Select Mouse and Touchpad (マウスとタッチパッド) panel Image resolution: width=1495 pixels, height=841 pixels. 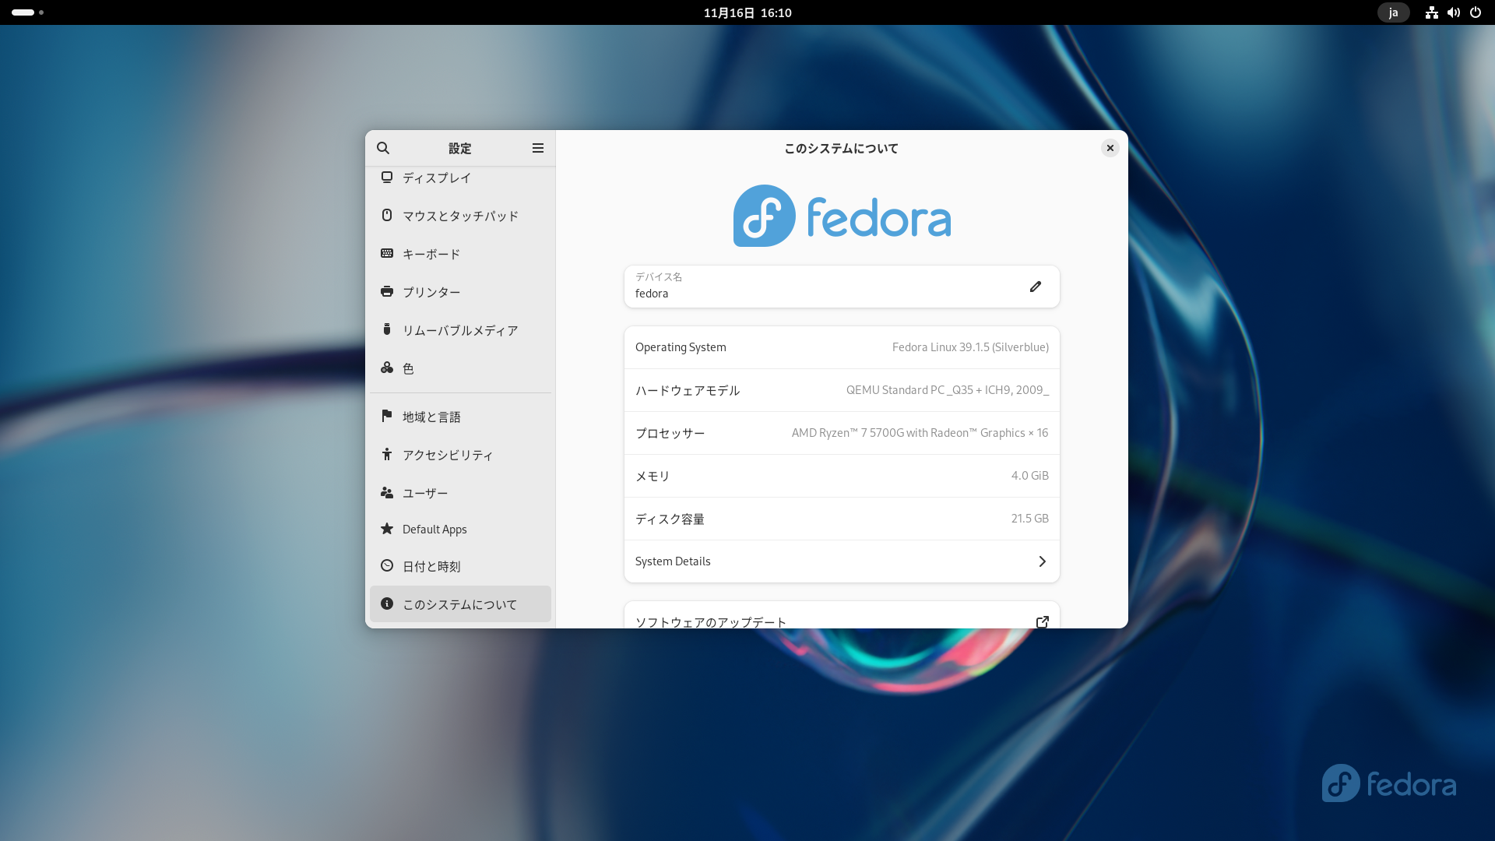pyautogui.click(x=459, y=216)
